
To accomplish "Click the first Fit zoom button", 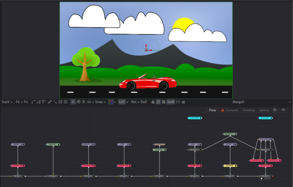I will pyautogui.click(x=18, y=102).
